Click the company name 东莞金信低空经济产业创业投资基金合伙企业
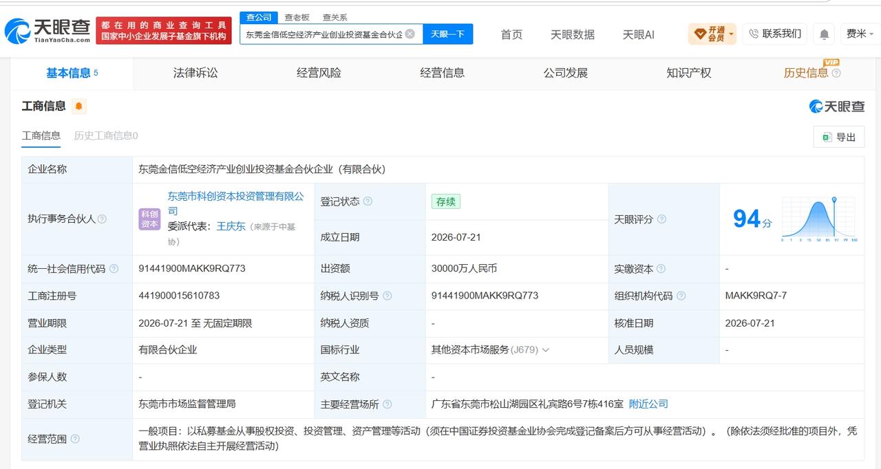The image size is (881, 469). 262,169
